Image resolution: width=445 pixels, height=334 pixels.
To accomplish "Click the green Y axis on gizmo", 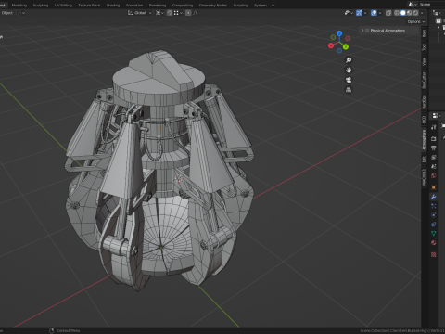I will point(346,46).
